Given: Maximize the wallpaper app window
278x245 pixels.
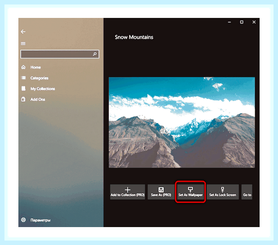Looking at the screenshot, I should pos(242,22).
